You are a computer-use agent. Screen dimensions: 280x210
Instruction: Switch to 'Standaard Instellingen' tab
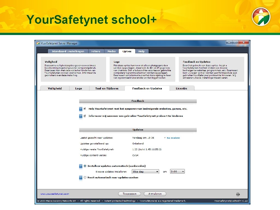click(x=68, y=51)
